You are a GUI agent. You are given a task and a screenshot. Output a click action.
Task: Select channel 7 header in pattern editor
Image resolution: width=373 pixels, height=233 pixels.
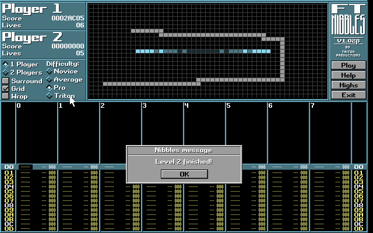[x=312, y=106]
